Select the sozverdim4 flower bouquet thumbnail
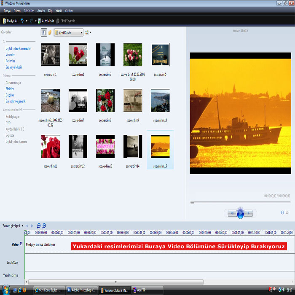Image resolution: width=295 pixels, height=295 pixels. pos(133,55)
